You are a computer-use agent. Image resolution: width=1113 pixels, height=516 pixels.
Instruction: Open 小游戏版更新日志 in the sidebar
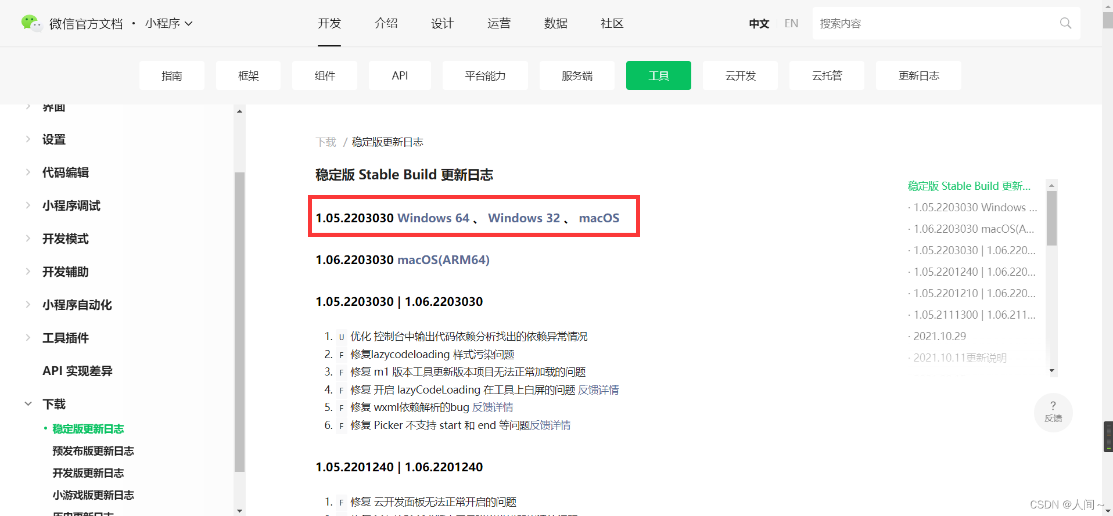coord(93,495)
